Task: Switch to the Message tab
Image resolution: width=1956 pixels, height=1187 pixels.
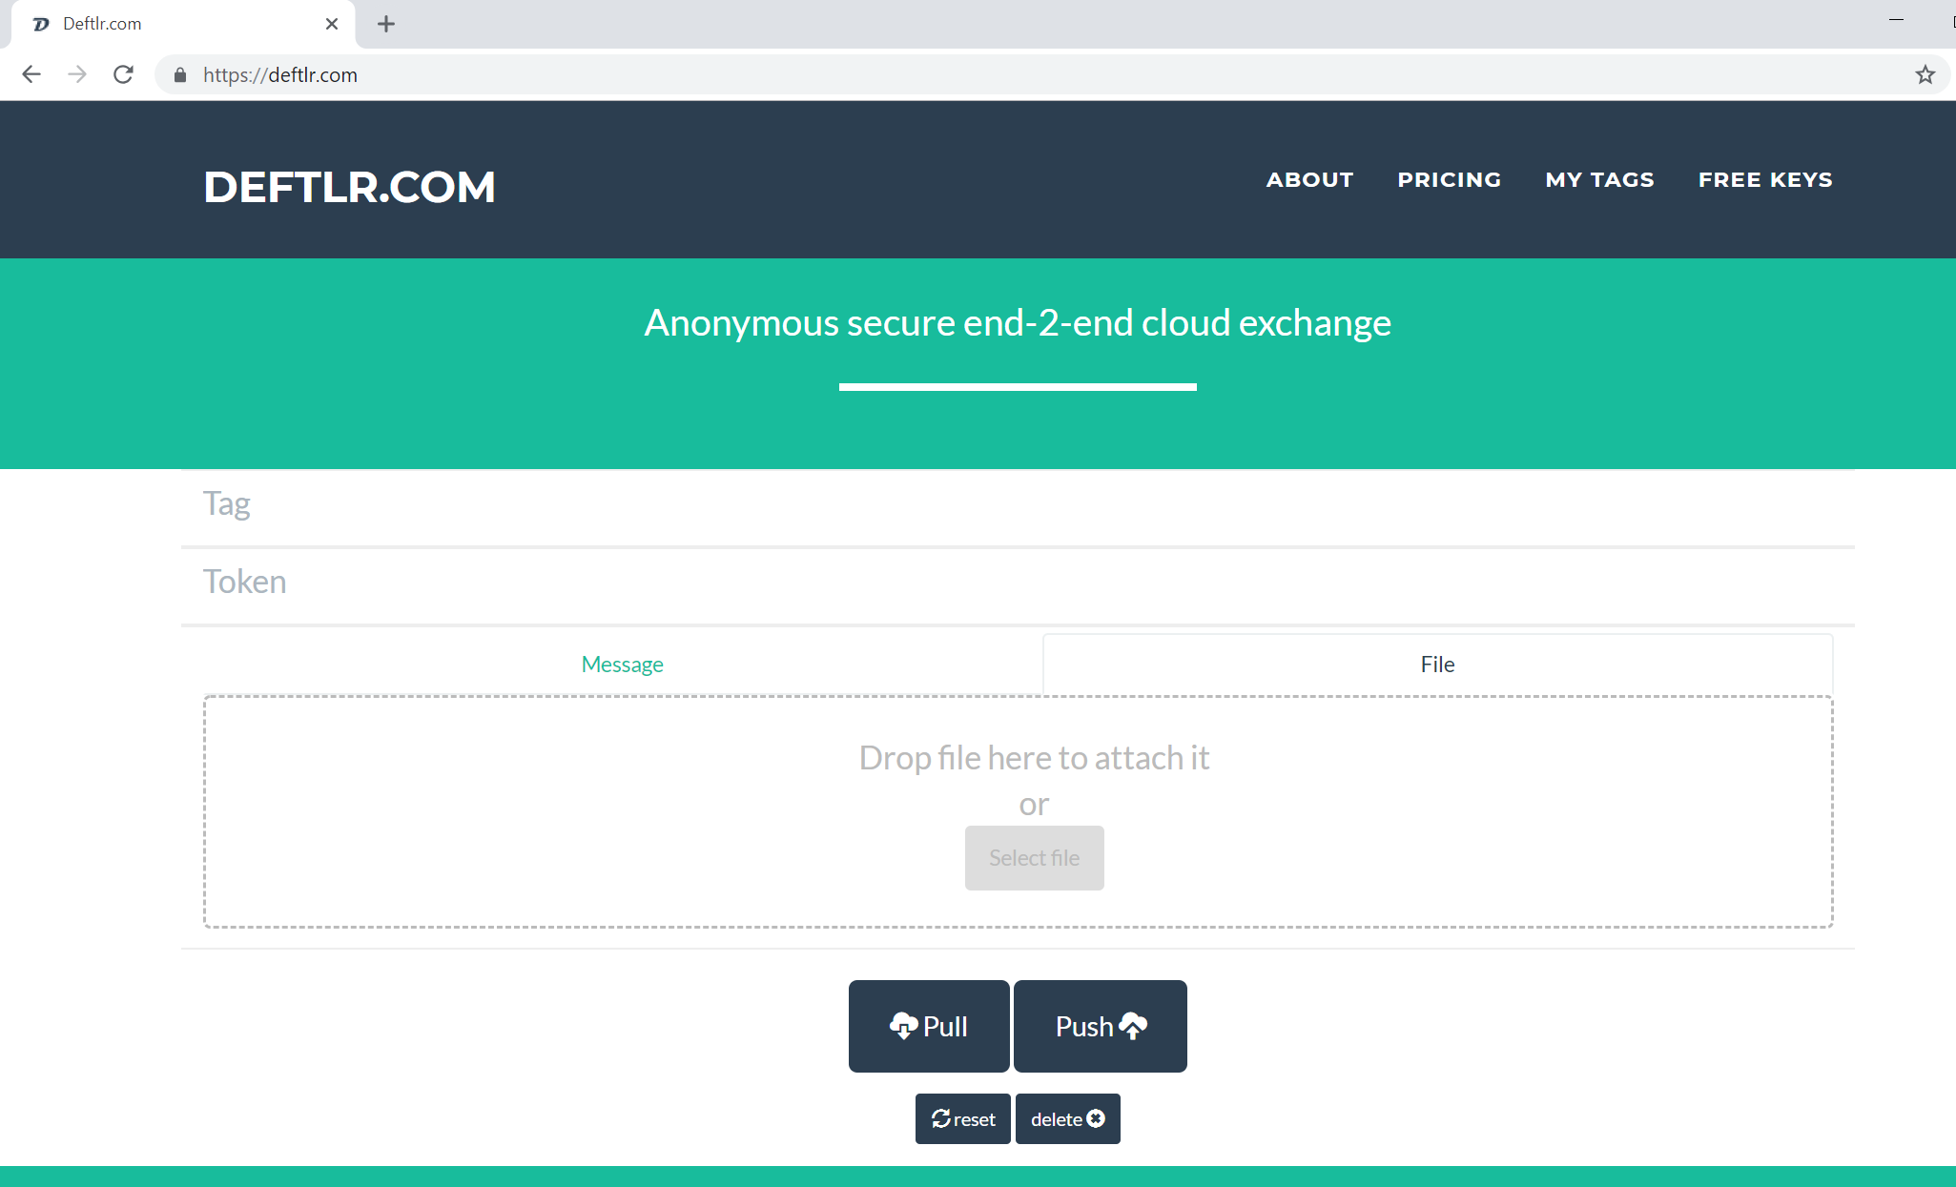Action: click(622, 665)
